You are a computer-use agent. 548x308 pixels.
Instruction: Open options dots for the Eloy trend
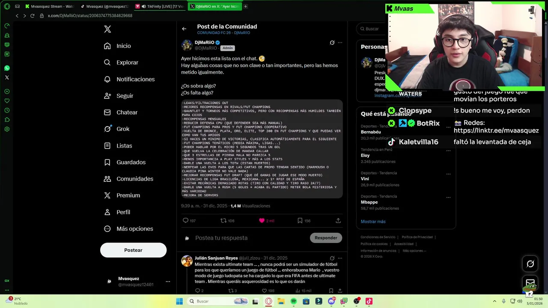[x=449, y=151]
